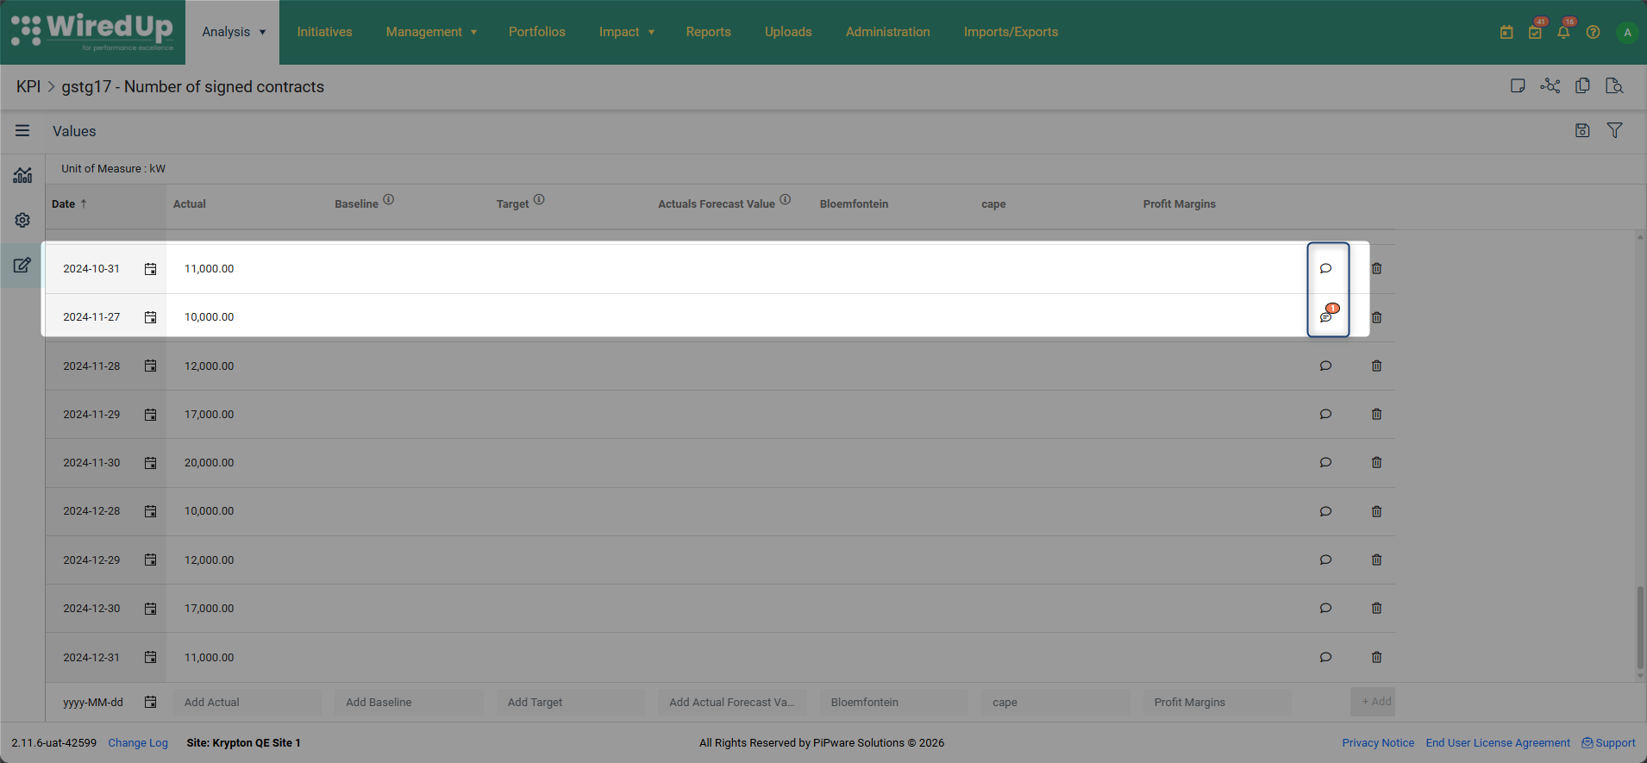Viewport: 1647px width, 763px height.
Task: Show Actuals Forecast Value info icon
Action: click(786, 199)
